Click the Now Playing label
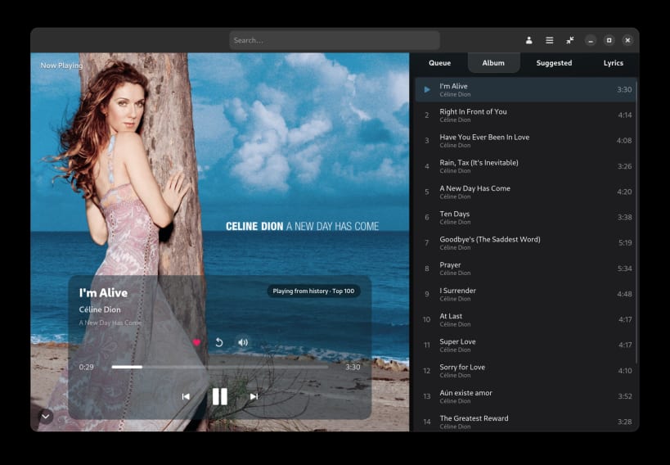Image resolution: width=670 pixels, height=465 pixels. (x=61, y=65)
